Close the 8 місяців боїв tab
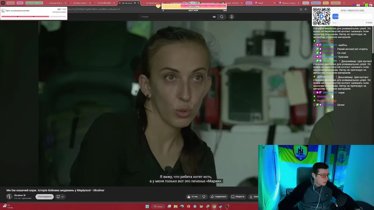This screenshot has height=210, width=374. pos(65,3)
